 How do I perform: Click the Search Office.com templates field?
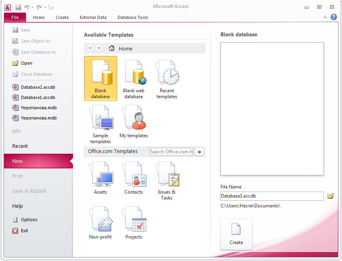coord(172,152)
